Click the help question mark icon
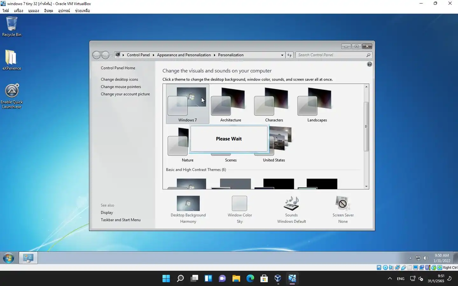The width and height of the screenshot is (458, 286). click(x=369, y=64)
